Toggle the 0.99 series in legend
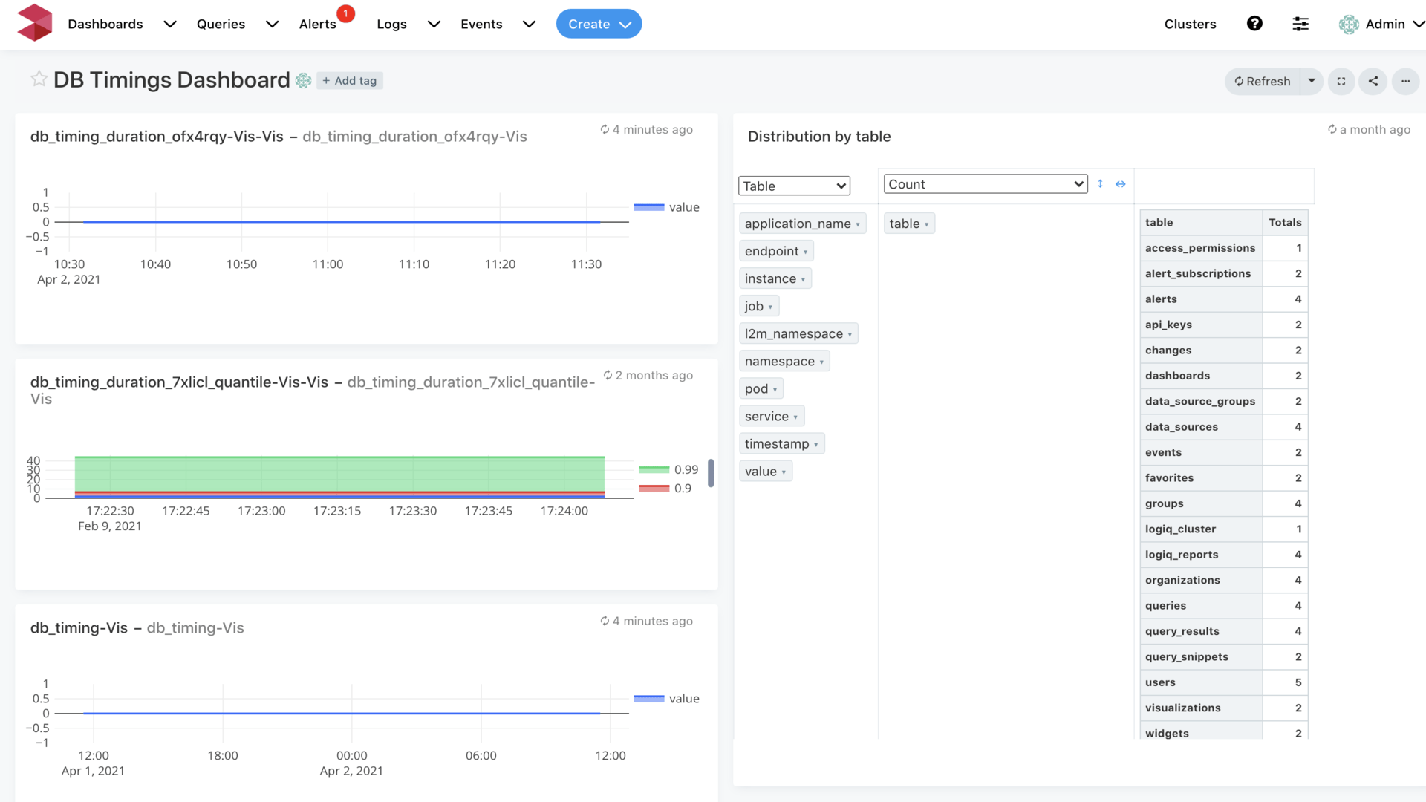 point(668,469)
